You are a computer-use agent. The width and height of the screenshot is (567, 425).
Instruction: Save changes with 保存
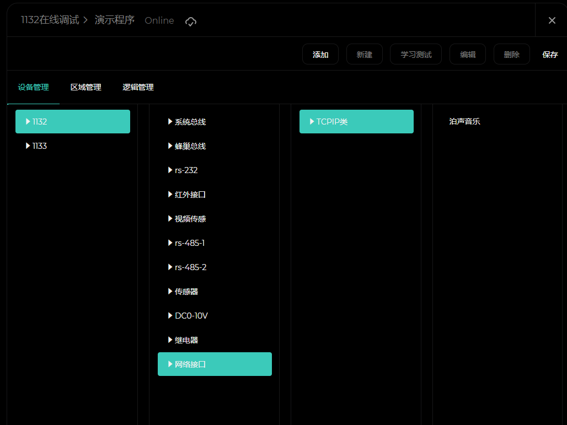[550, 55]
